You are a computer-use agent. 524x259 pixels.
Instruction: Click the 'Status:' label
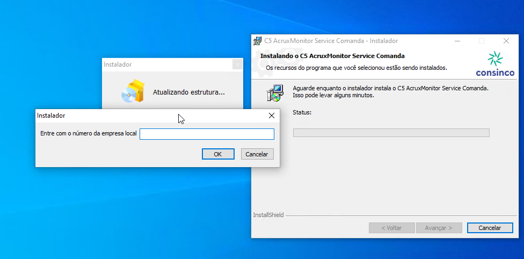click(x=302, y=112)
